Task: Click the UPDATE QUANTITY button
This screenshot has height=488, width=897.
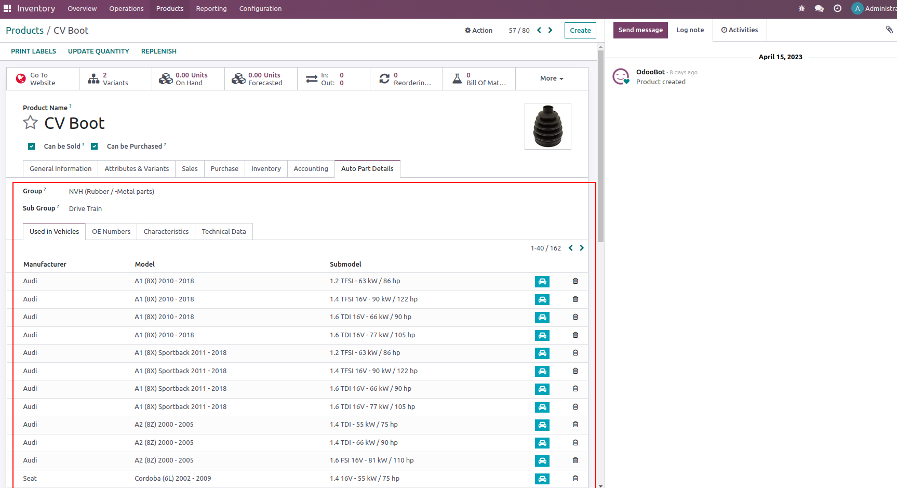Action: [99, 51]
